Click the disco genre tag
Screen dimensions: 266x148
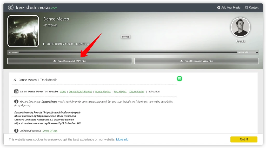click(86, 44)
